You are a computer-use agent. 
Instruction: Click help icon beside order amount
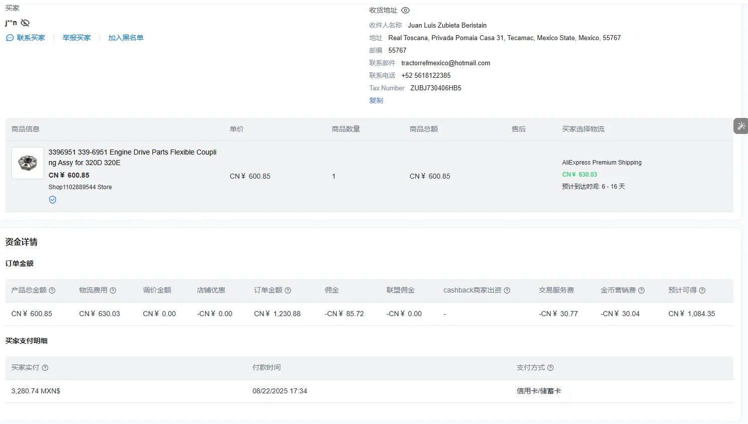(288, 291)
